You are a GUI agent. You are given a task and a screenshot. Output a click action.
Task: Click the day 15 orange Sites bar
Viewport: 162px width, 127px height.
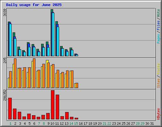point(77,85)
